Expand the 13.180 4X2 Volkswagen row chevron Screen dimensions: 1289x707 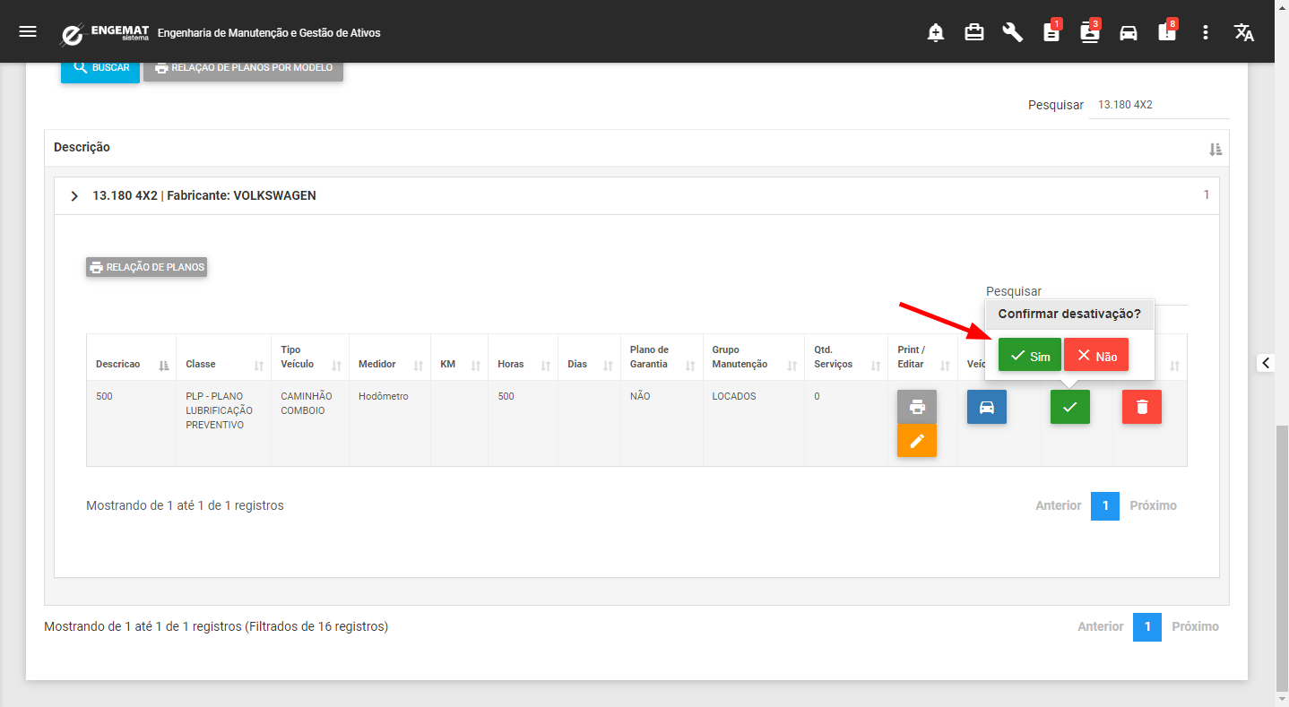74,195
